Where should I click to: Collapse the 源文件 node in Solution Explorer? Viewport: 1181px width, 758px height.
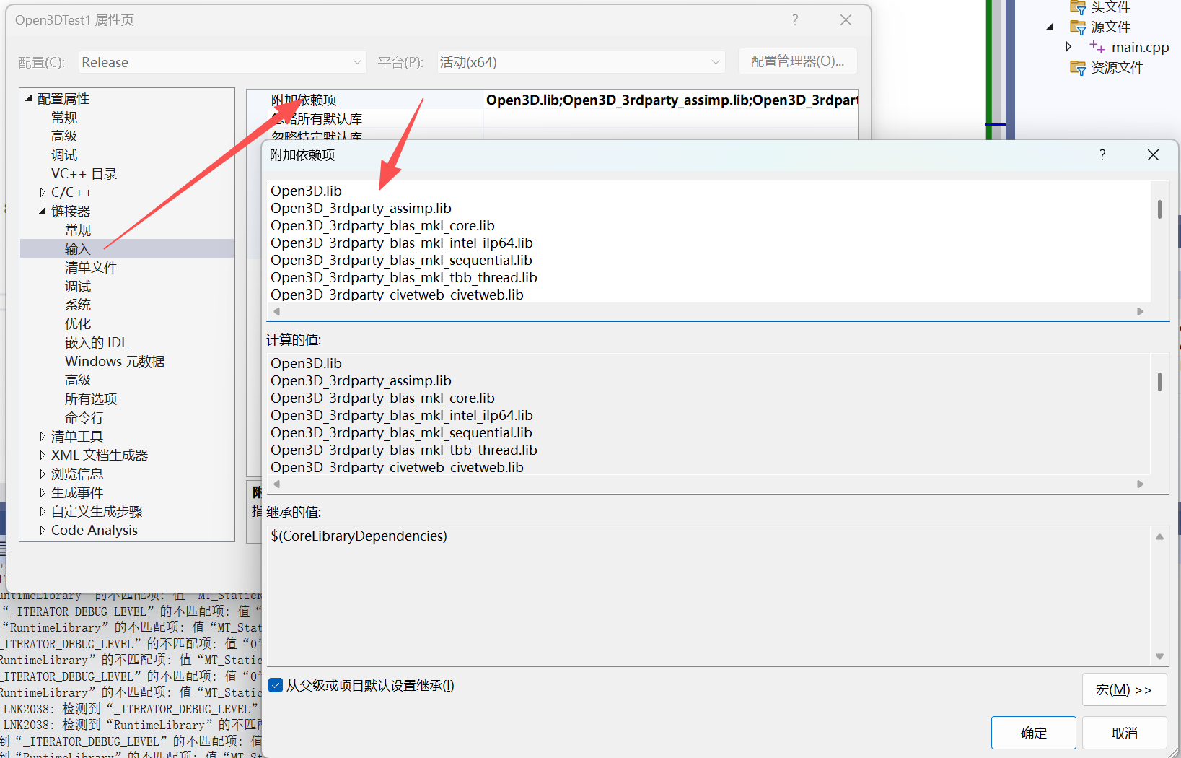(1050, 27)
